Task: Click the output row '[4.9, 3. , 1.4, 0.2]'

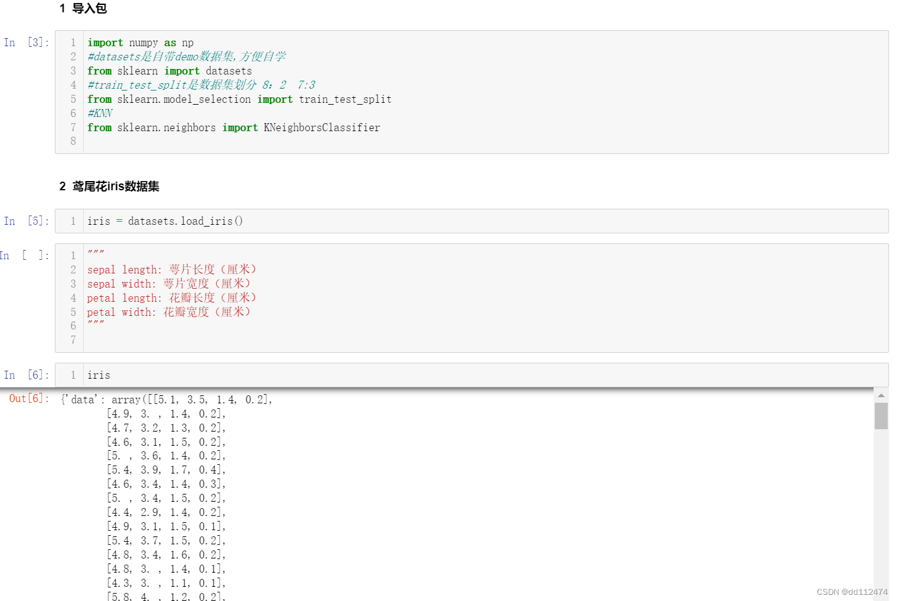Action: [x=166, y=414]
